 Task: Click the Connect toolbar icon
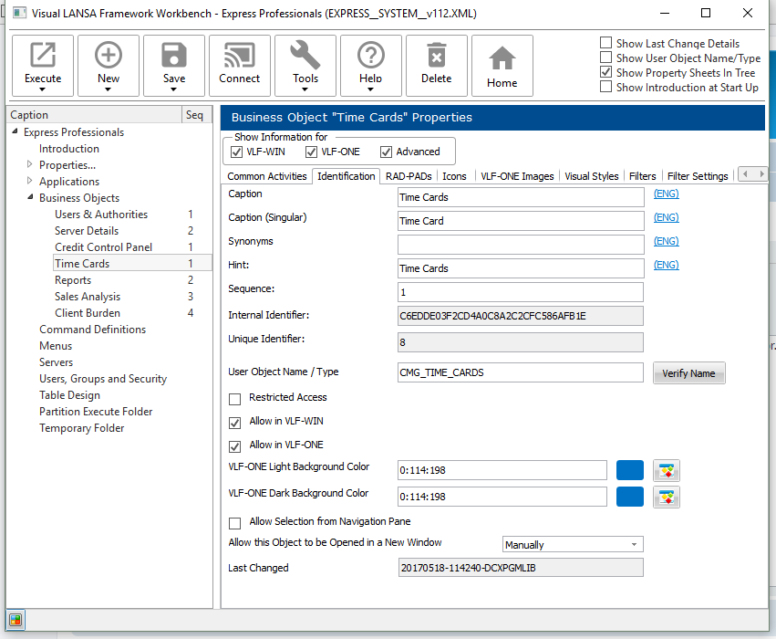(x=240, y=55)
